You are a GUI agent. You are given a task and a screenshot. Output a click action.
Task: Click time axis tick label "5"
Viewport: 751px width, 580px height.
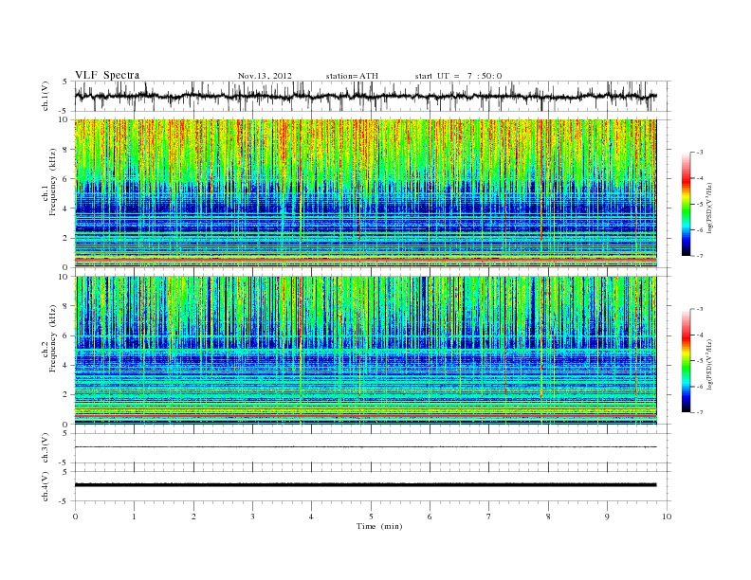[371, 517]
